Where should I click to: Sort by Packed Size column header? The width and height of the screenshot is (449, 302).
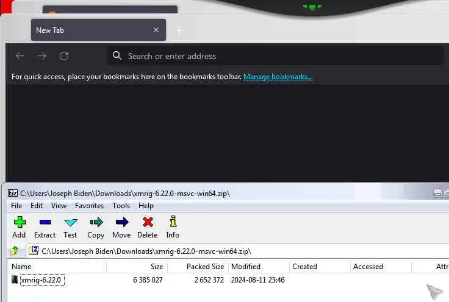(x=198, y=267)
